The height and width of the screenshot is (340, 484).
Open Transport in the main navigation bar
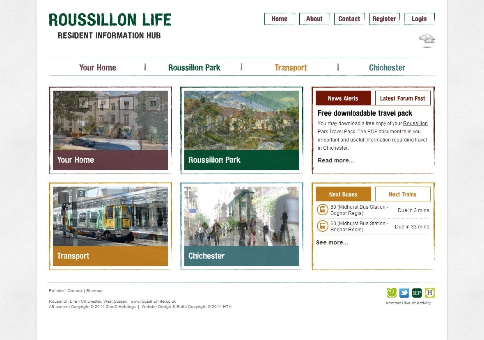[x=291, y=68]
